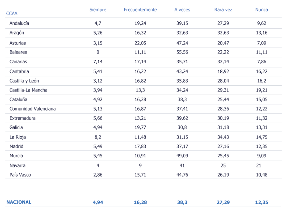Click the Andalucía row label
Screen dimensions: 288x215
point(19,23)
